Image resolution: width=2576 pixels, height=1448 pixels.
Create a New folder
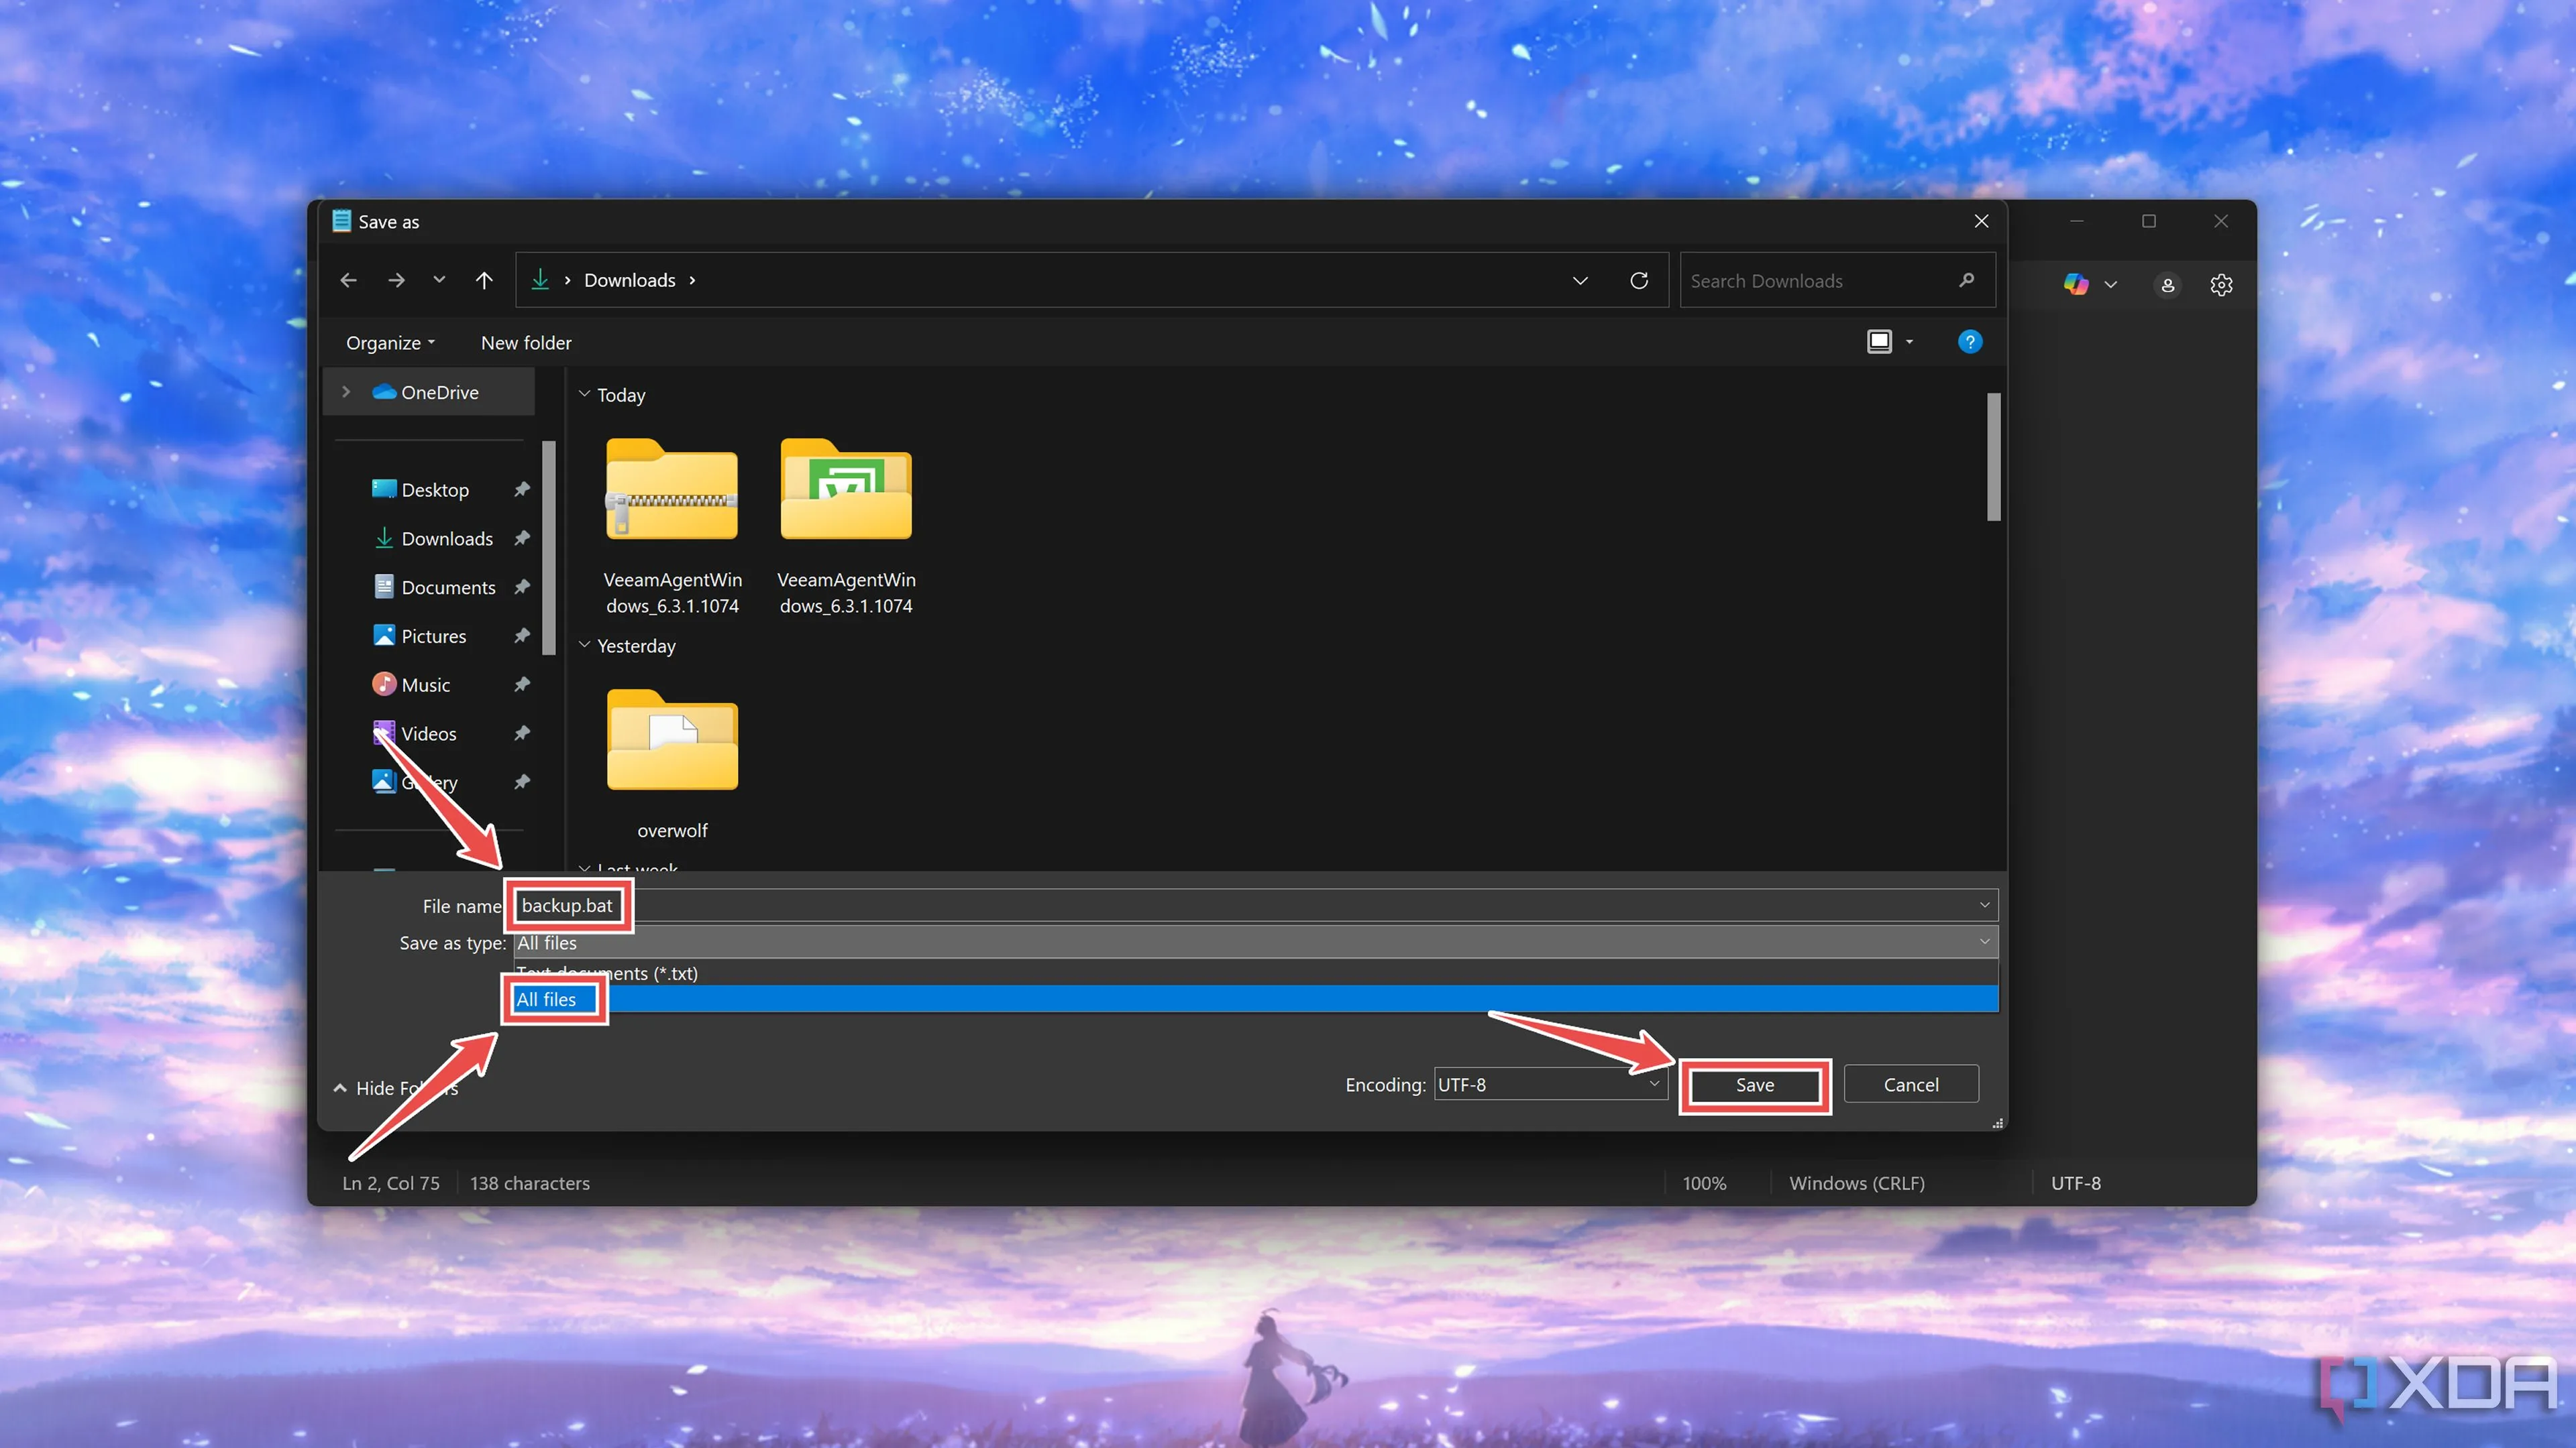pos(526,343)
